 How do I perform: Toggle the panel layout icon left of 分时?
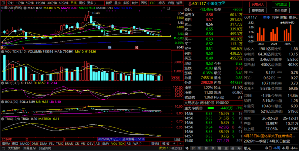4,3
